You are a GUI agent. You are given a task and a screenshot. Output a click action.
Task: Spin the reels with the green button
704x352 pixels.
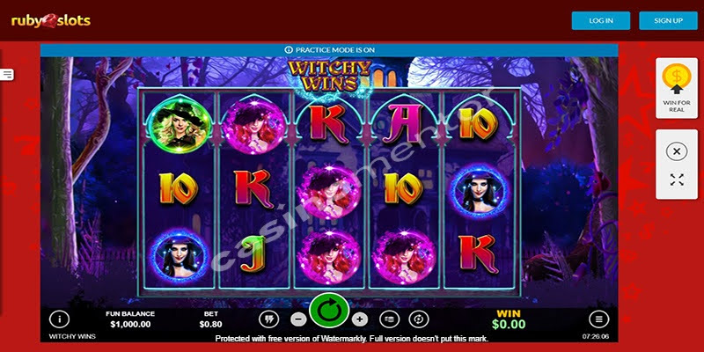click(x=329, y=311)
